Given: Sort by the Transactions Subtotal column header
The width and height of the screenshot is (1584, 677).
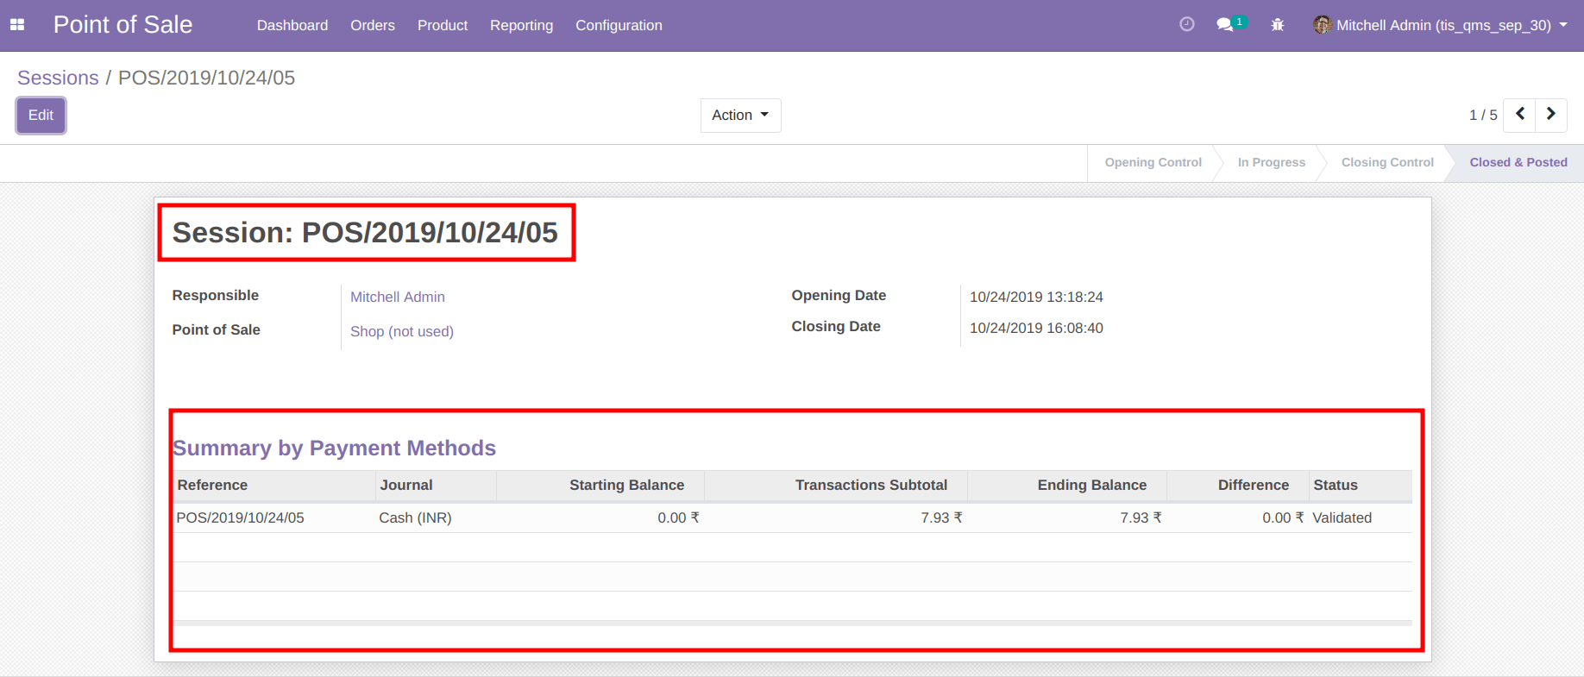Looking at the screenshot, I should click(x=871, y=485).
